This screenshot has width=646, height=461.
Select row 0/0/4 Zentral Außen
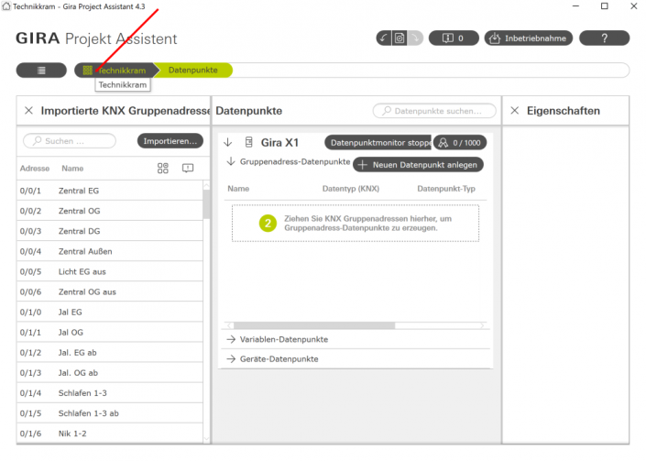110,251
